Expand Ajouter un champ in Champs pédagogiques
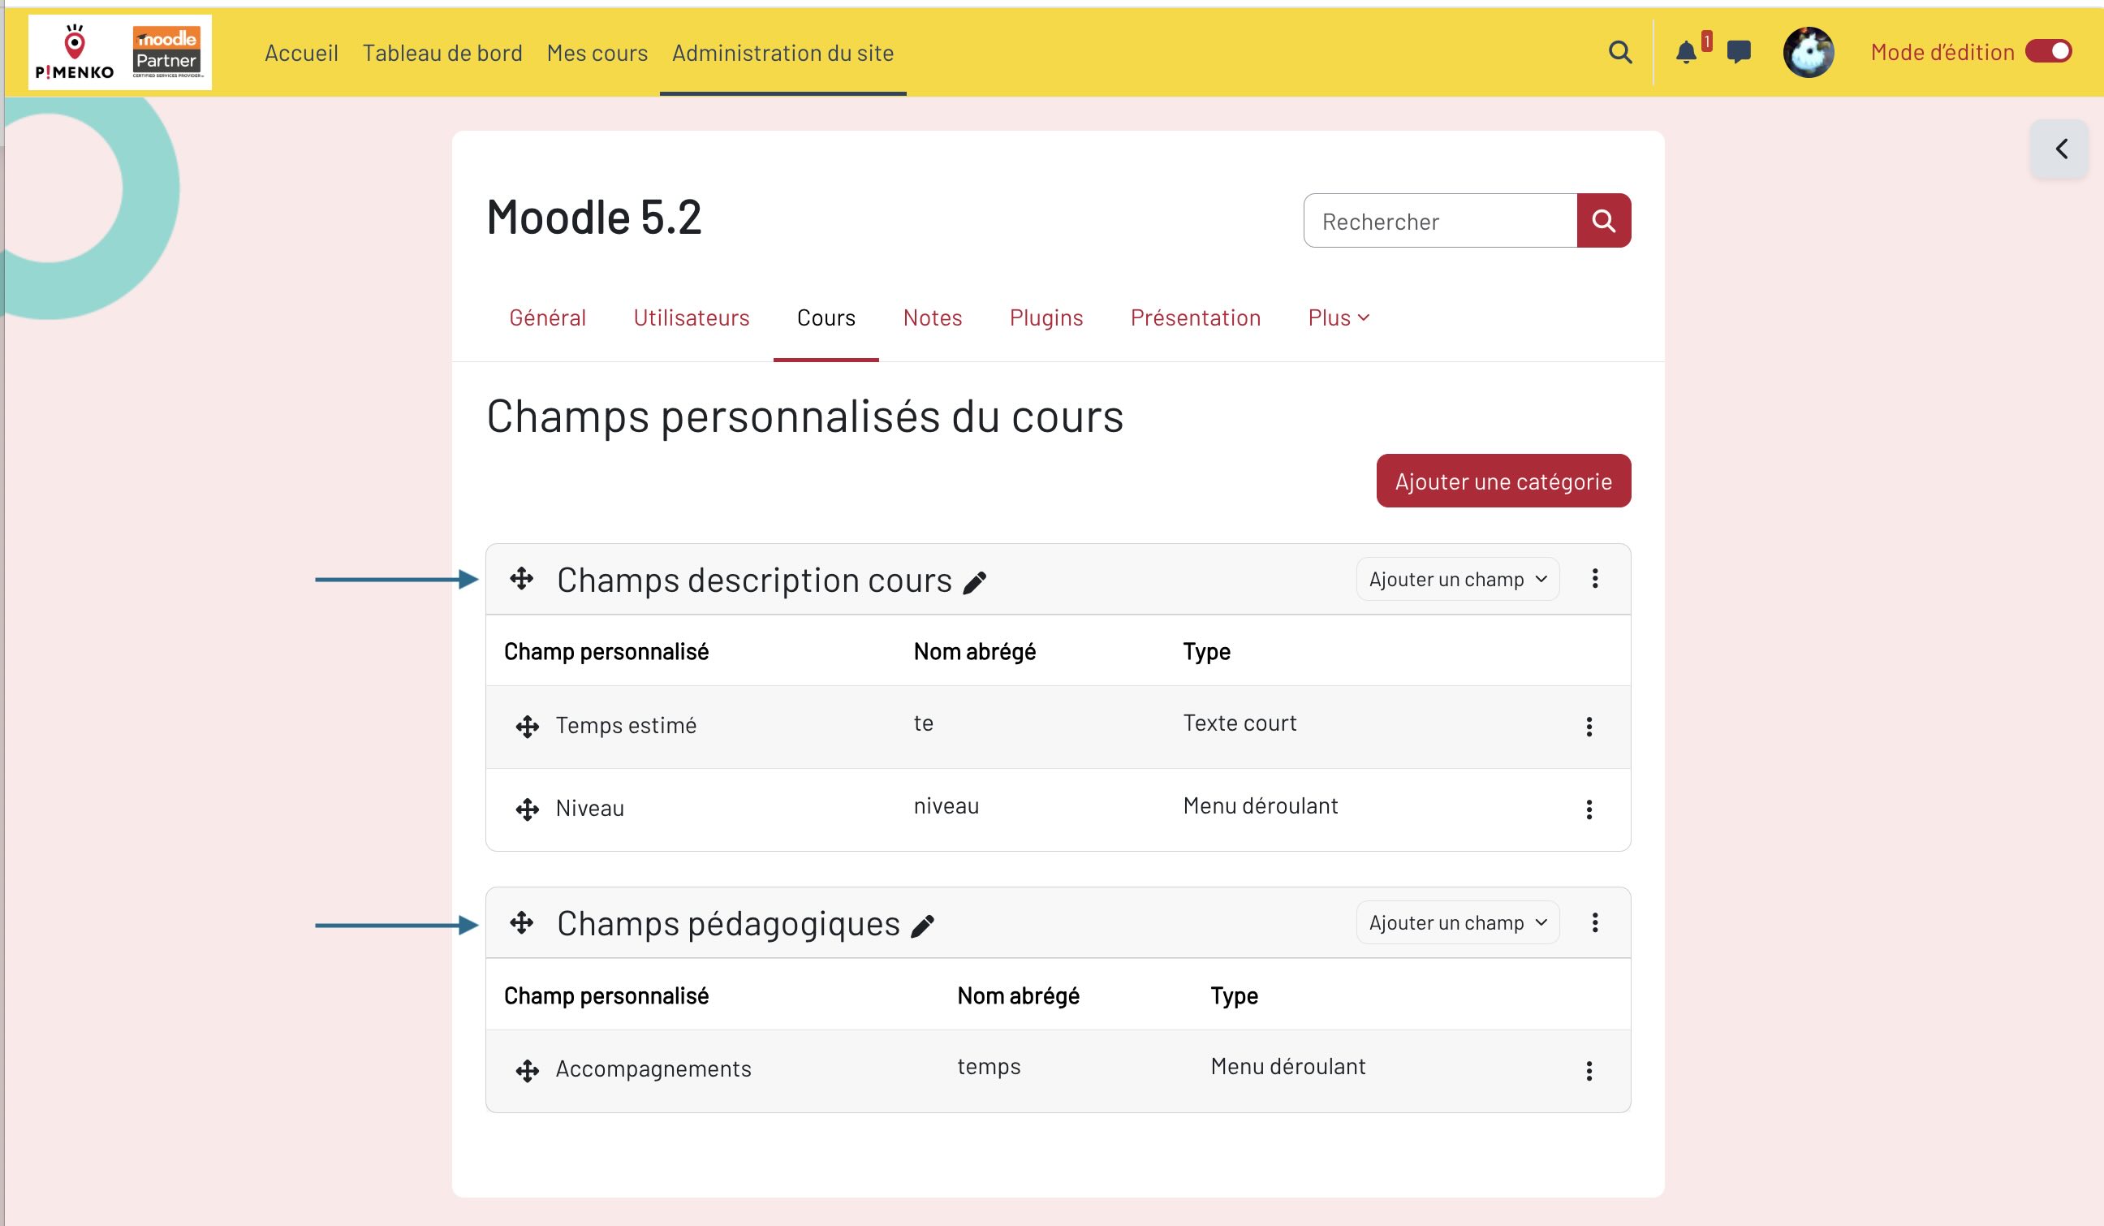 tap(1457, 923)
